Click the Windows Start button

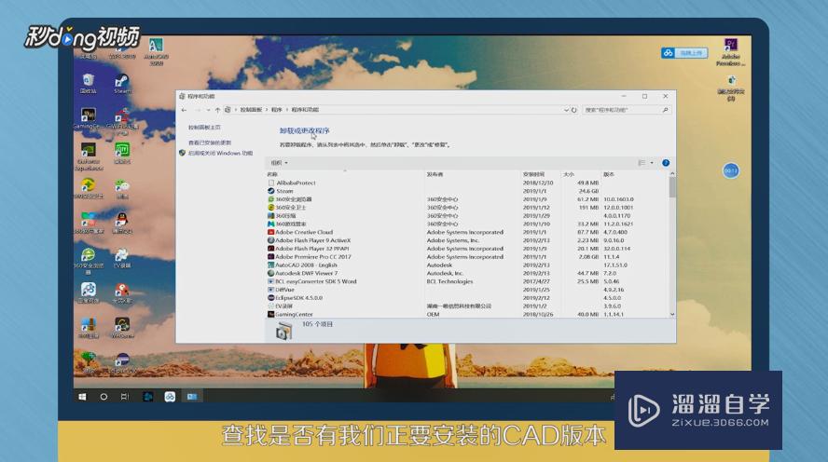(x=82, y=396)
